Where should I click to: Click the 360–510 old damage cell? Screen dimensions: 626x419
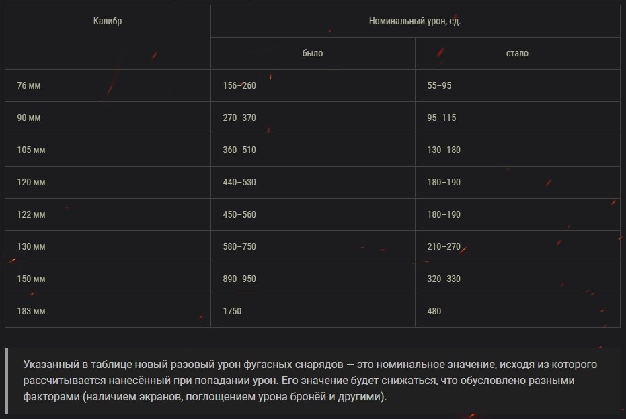click(x=239, y=150)
